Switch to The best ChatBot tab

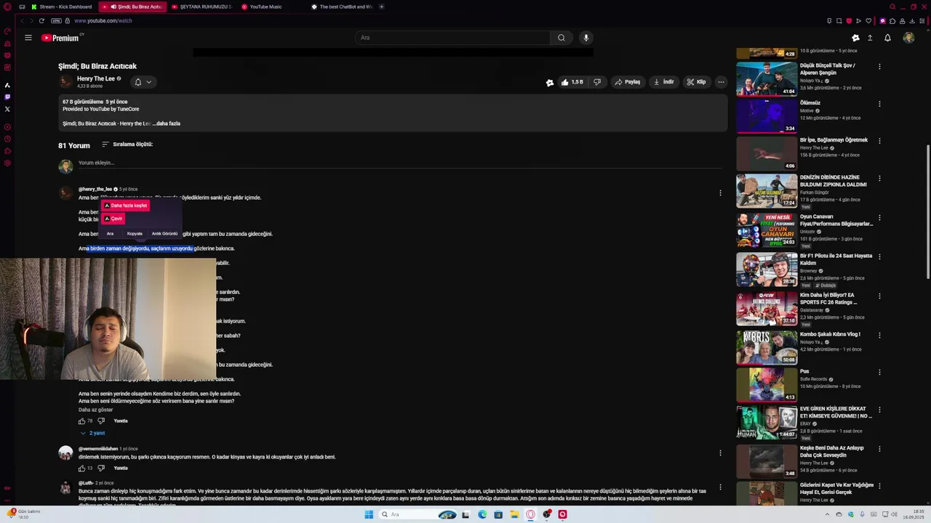[x=342, y=7]
